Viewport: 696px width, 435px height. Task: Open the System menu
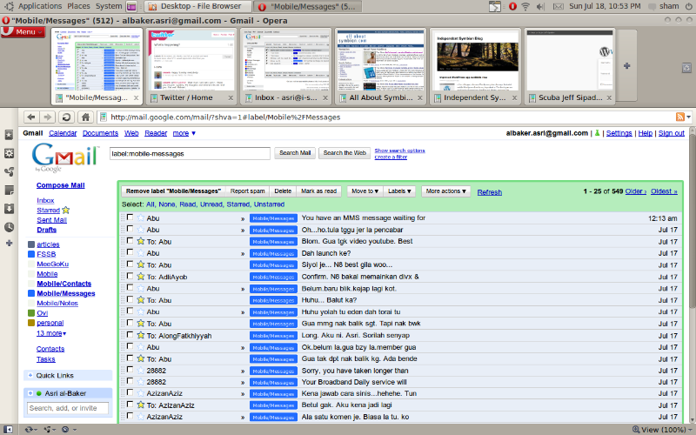tap(109, 6)
